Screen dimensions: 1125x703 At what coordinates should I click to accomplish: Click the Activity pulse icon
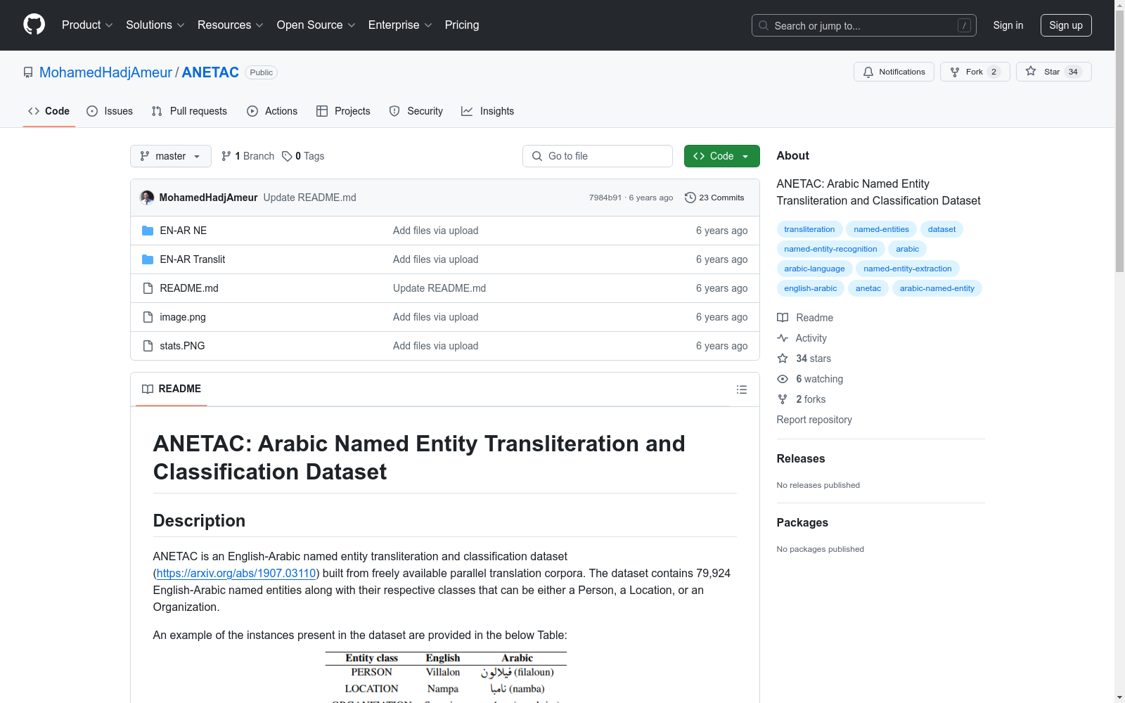coord(783,338)
